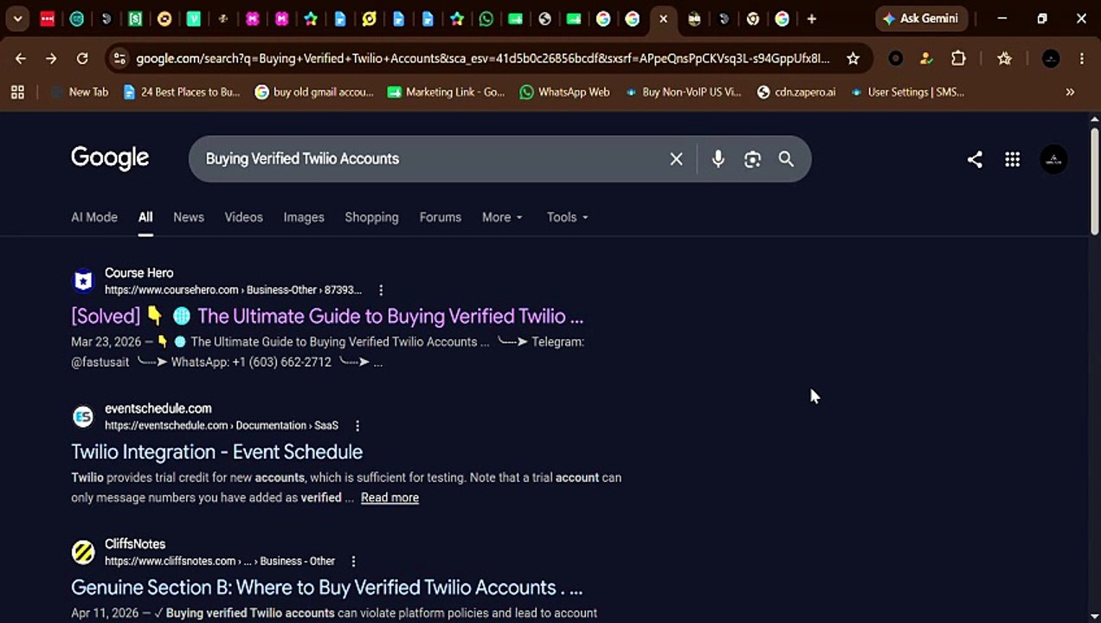This screenshot has width=1101, height=623.
Task: Click the Course Hero URL breadcrumb
Action: (233, 290)
